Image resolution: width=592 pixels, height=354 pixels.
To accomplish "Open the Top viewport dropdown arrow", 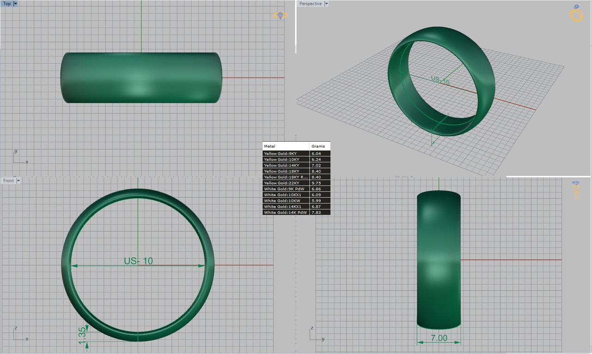I will pyautogui.click(x=16, y=3).
